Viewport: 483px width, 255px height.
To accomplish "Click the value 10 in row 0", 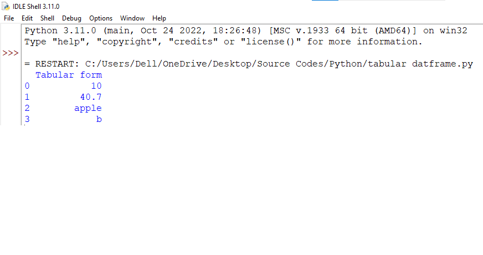I will (96, 86).
